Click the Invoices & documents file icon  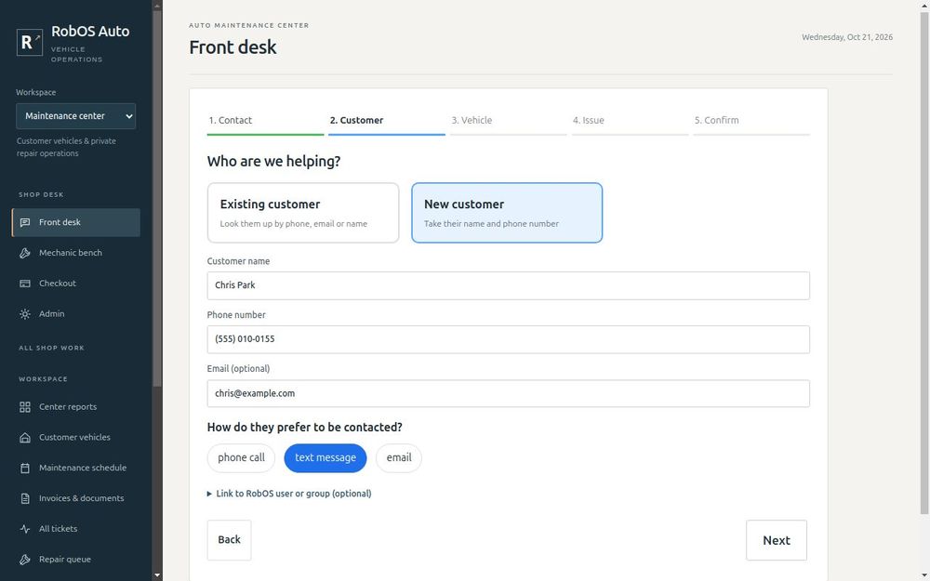coord(25,498)
